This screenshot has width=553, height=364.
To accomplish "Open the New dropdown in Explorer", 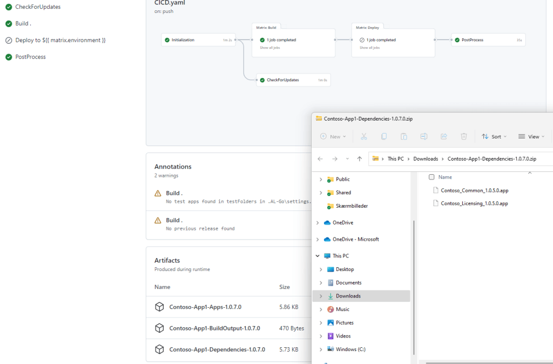I will [333, 137].
